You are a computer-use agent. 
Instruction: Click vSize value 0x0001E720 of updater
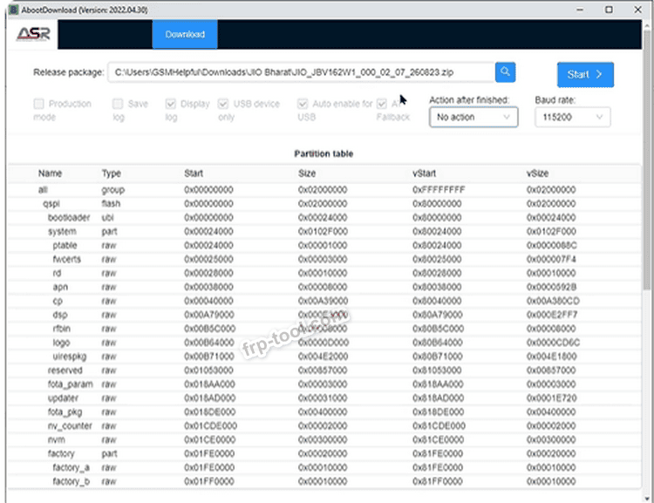point(551,398)
